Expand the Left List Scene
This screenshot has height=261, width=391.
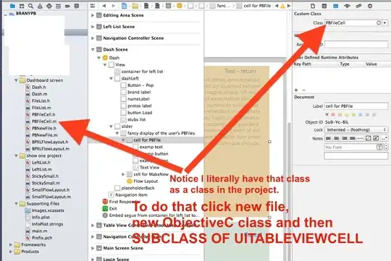93,27
